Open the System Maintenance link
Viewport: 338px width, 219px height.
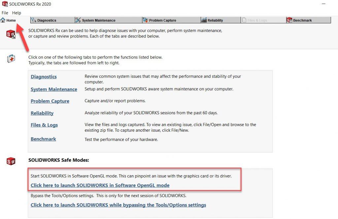(54, 89)
